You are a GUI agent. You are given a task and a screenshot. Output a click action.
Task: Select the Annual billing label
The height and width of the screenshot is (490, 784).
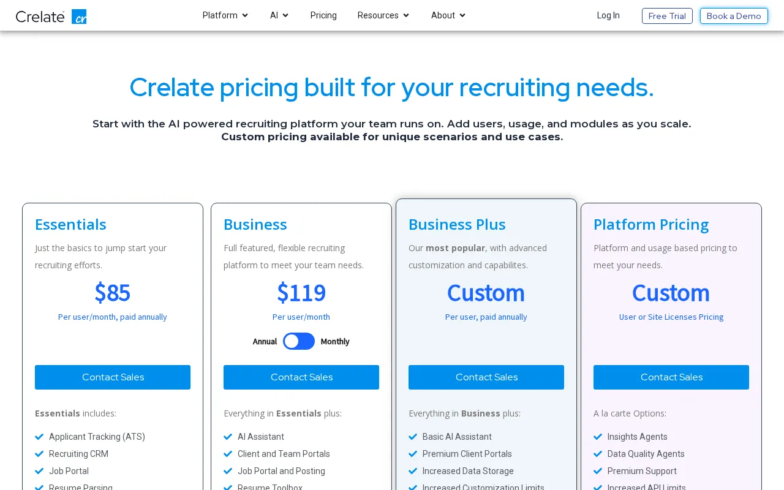click(265, 342)
